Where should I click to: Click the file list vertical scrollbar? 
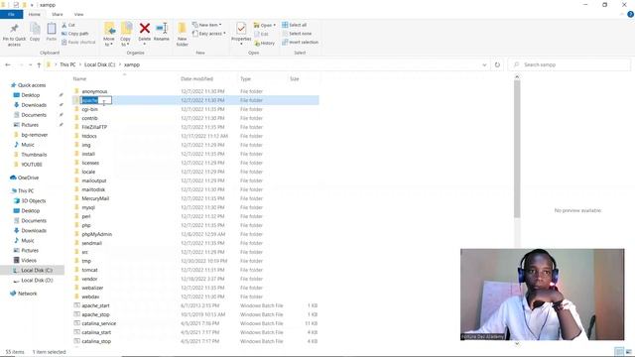point(517,148)
